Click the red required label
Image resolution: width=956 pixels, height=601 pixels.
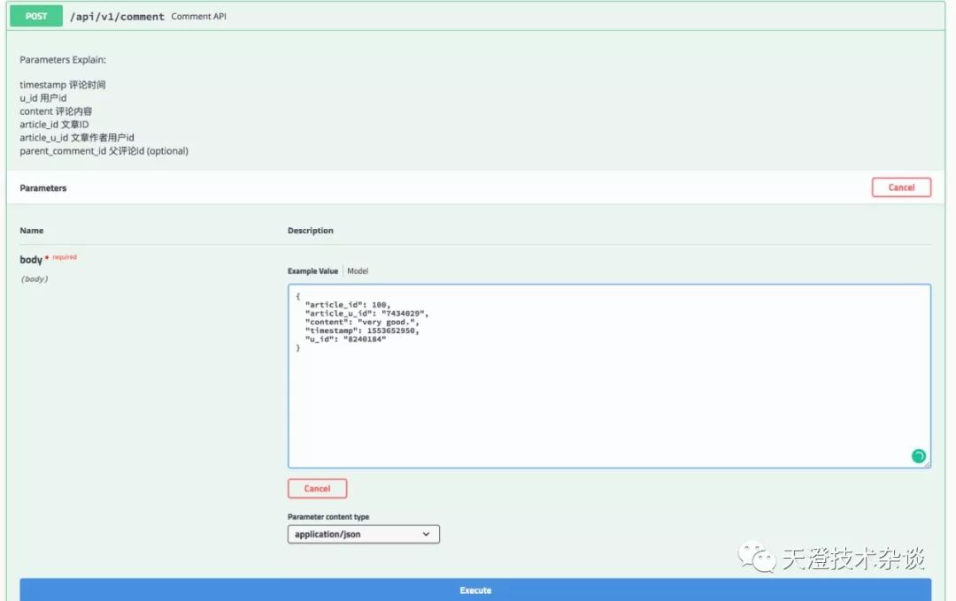click(65, 257)
